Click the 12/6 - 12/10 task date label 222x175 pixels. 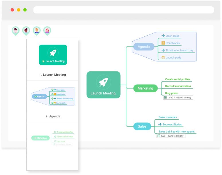[172, 136]
